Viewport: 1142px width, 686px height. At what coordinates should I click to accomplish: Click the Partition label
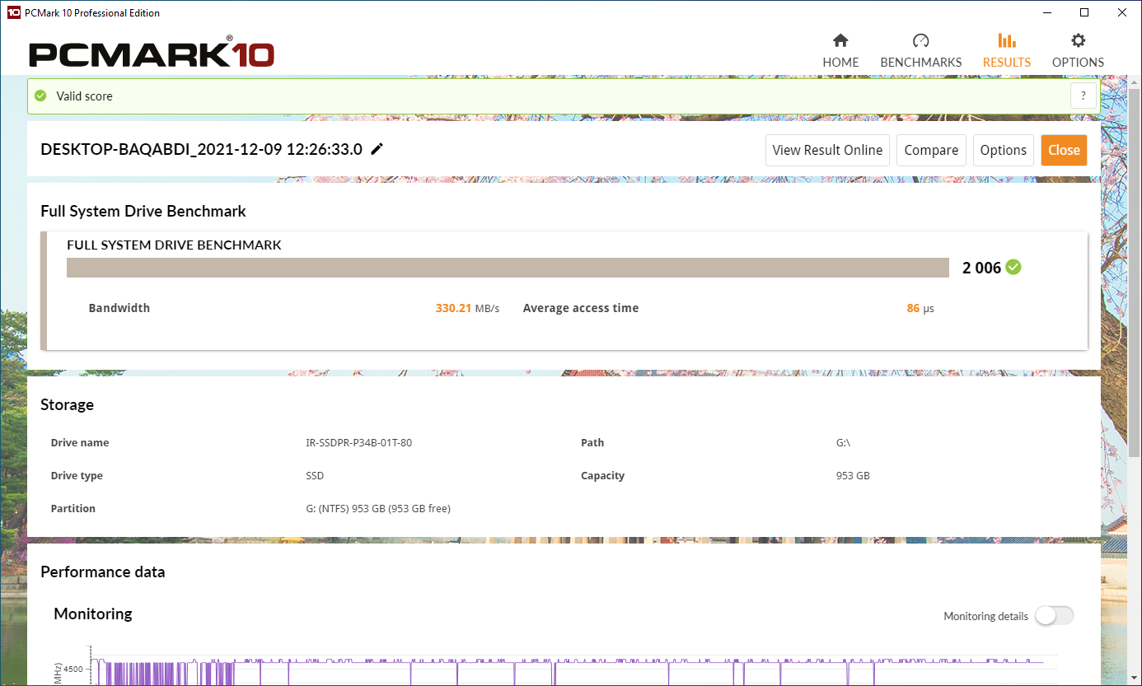[73, 508]
